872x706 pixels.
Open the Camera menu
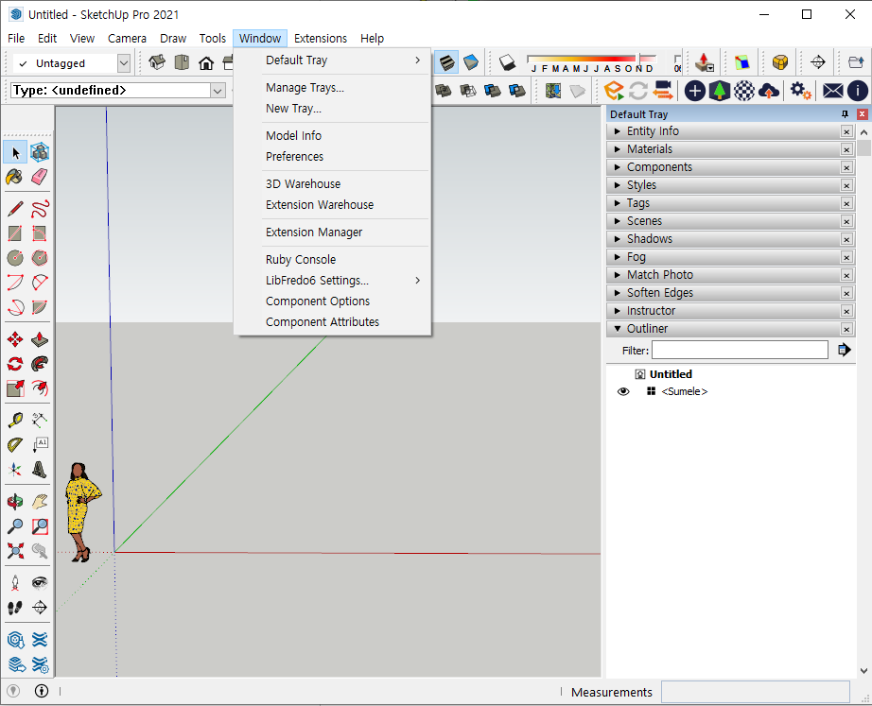pyautogui.click(x=127, y=39)
